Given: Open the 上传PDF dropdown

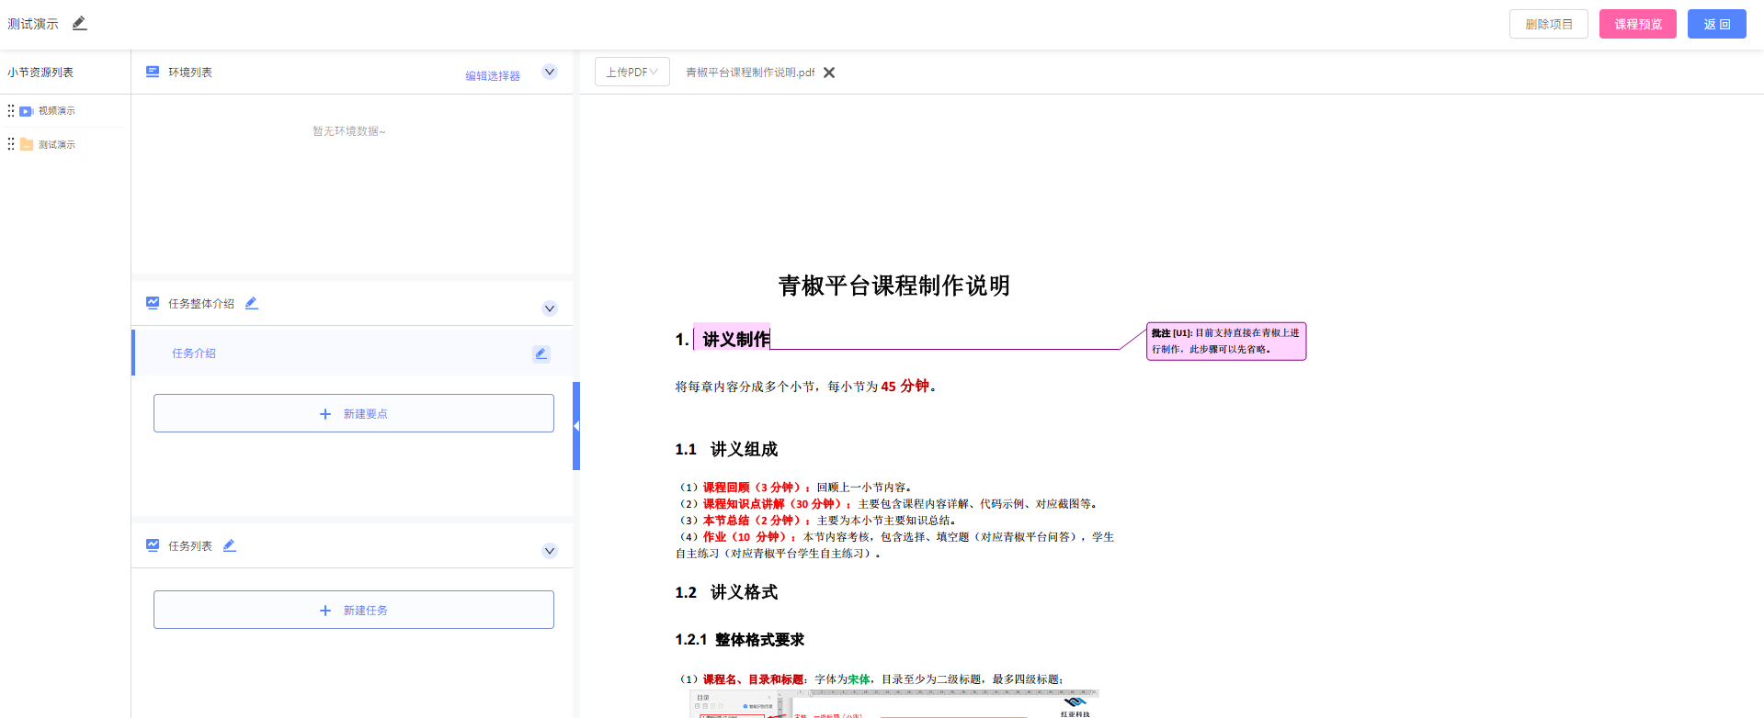Looking at the screenshot, I should point(632,72).
